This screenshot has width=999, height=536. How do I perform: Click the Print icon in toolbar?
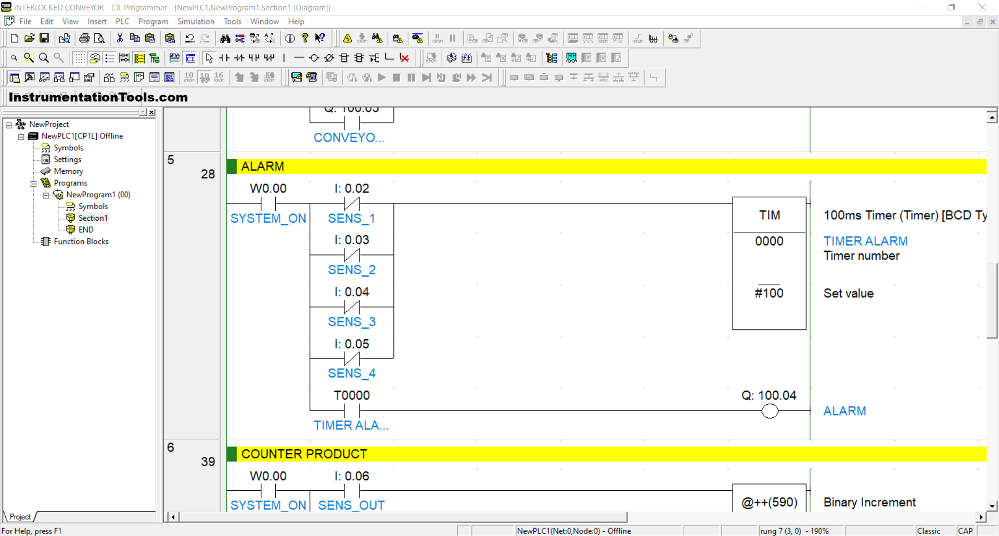(x=84, y=38)
